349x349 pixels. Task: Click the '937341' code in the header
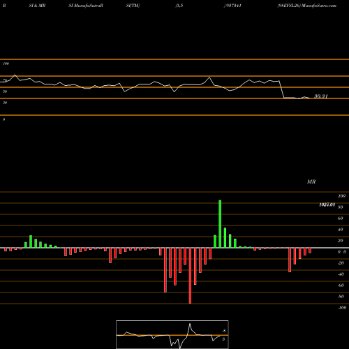pos(233,6)
